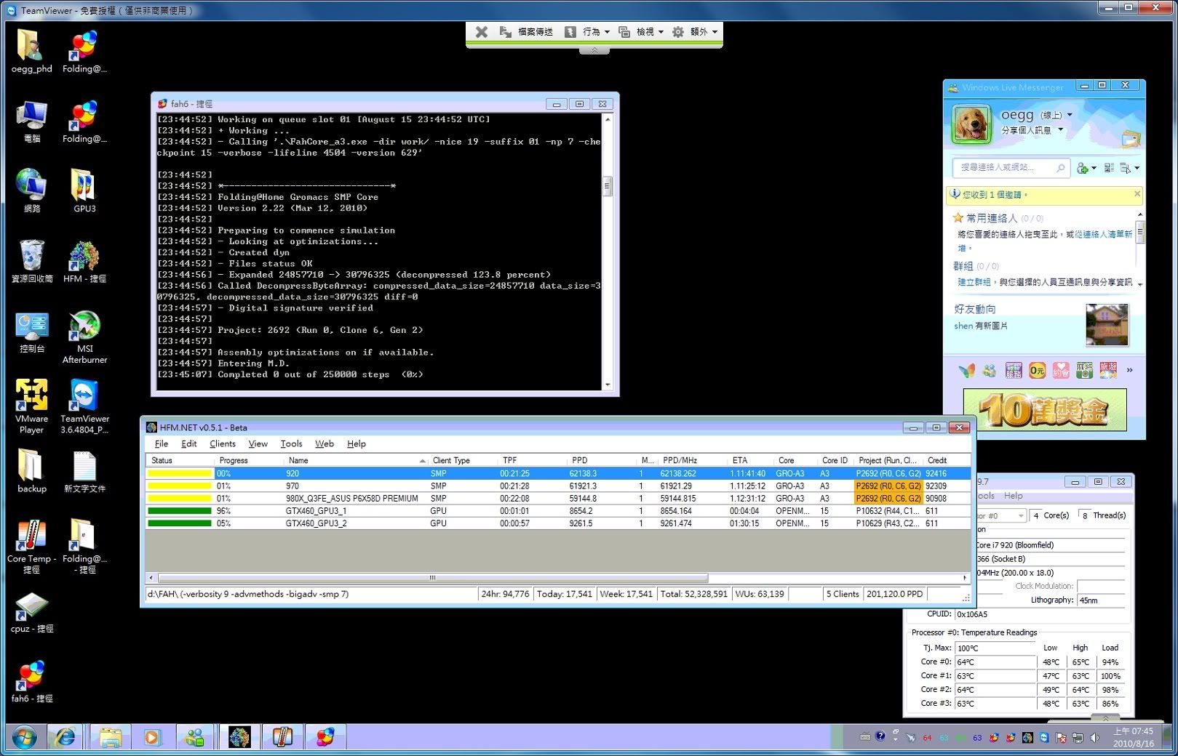Select the TeamViewer 3.6.4804 installer icon
Image resolution: width=1178 pixels, height=756 pixels.
[x=84, y=406]
